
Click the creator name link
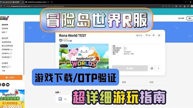(67, 41)
